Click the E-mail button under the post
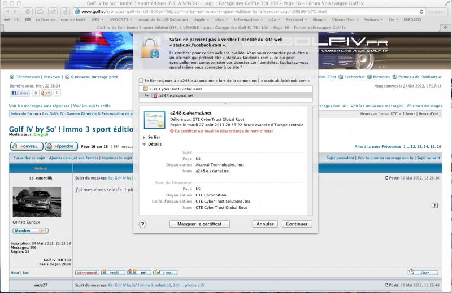Viewport: 452px width, 293px height. click(x=165, y=273)
